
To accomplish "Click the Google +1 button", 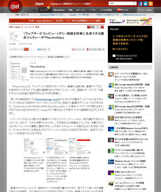I will click(26, 50).
